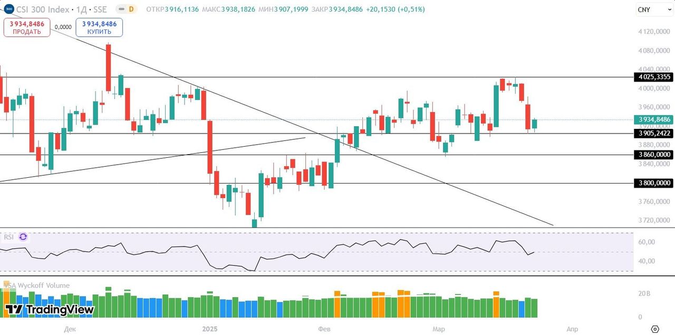675x335 pixels.
Task: Toggle the D session indicator pill
Action: pos(127,9)
